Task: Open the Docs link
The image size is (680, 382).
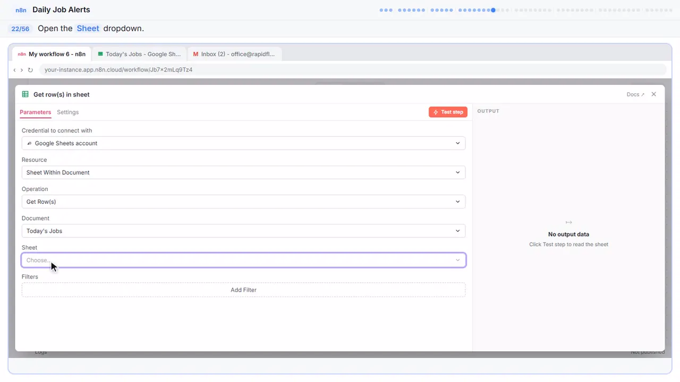Action: (635, 94)
